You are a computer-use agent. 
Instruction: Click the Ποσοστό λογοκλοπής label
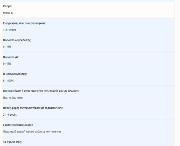[x=17, y=40]
